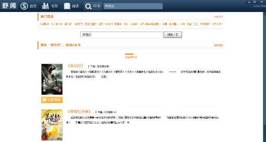The width and height of the screenshot is (266, 142).
Task: Click hot search tag 斗破苍穹
Action: (x=78, y=24)
